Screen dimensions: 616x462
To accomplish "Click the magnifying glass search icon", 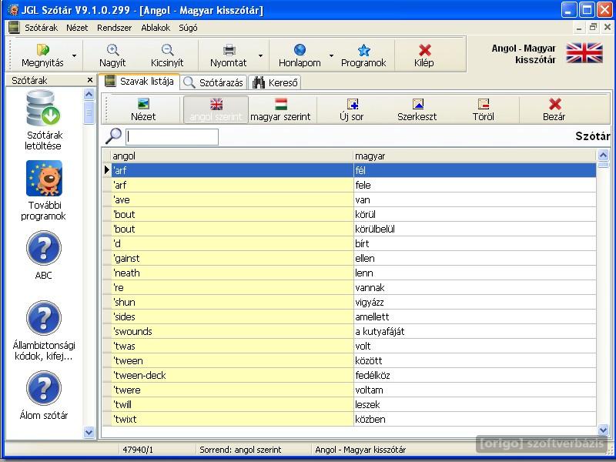I will (113, 136).
